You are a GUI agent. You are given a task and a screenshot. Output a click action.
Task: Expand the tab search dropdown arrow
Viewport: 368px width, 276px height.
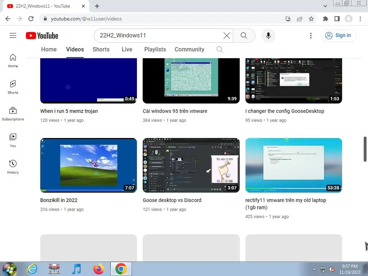tap(325, 6)
